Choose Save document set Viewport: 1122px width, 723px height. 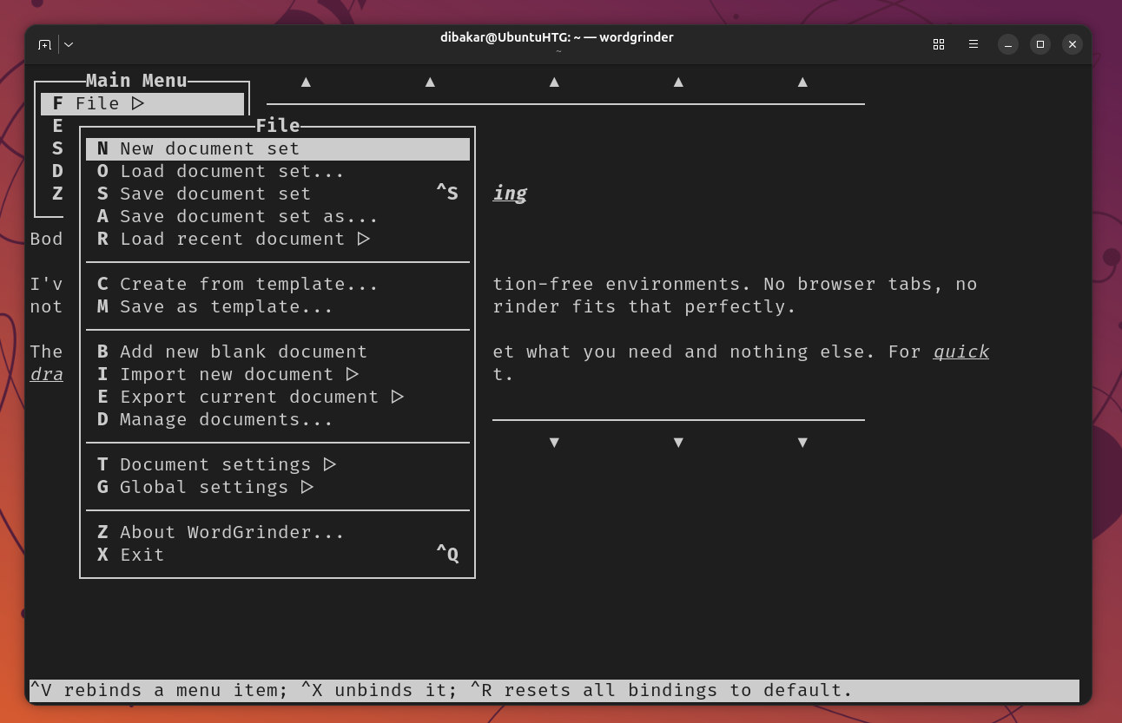[x=278, y=194]
